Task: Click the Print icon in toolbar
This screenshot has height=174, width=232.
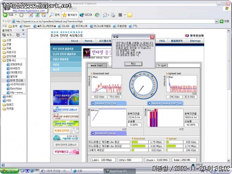Action: (113, 15)
